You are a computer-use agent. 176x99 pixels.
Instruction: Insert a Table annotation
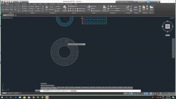tap(57, 11)
